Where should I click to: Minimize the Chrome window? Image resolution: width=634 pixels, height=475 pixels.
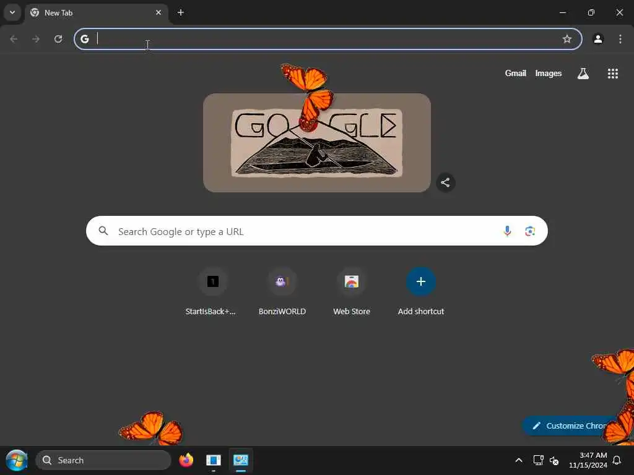(x=562, y=12)
